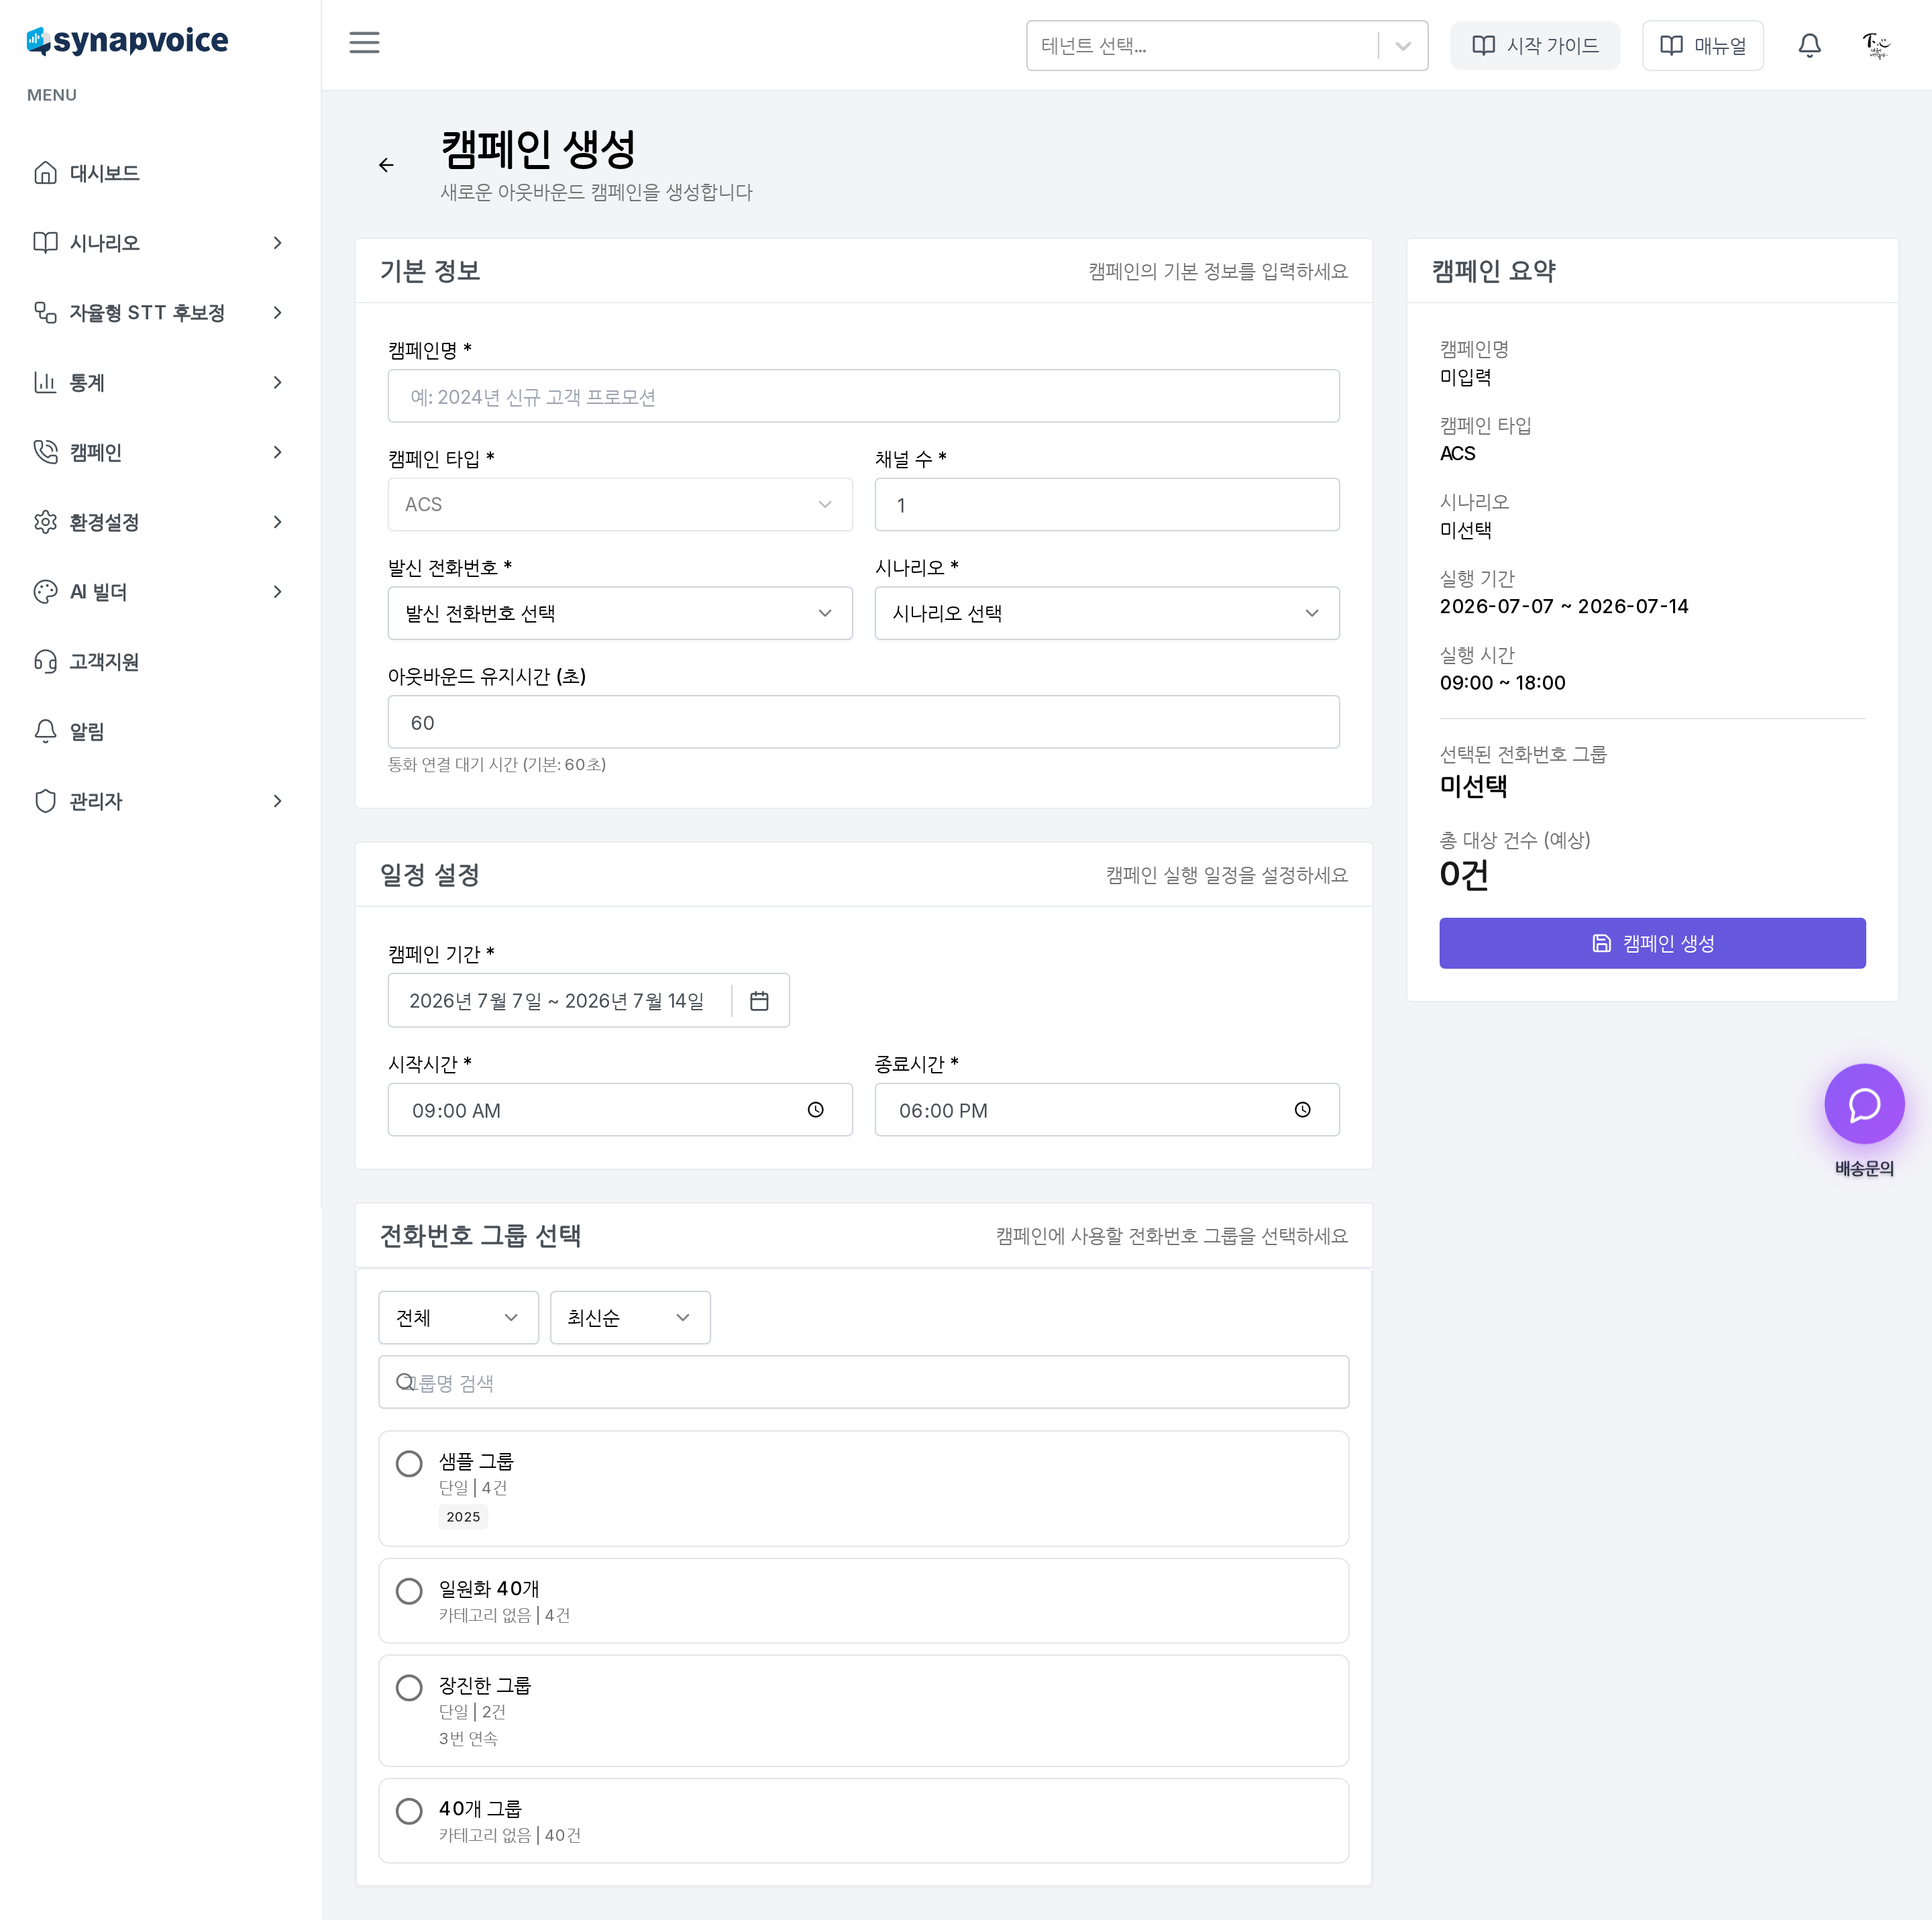1932x1920 pixels.
Task: Open 알림 sidebar menu item
Action: [160, 731]
